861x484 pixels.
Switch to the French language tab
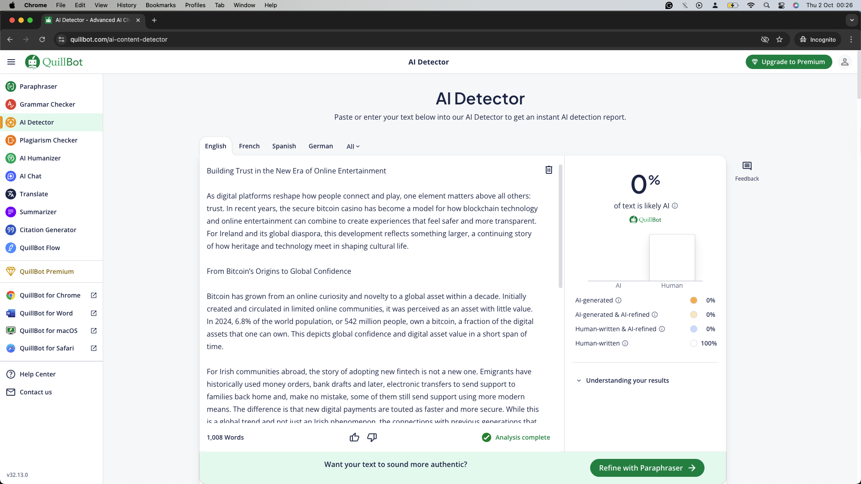pos(249,146)
